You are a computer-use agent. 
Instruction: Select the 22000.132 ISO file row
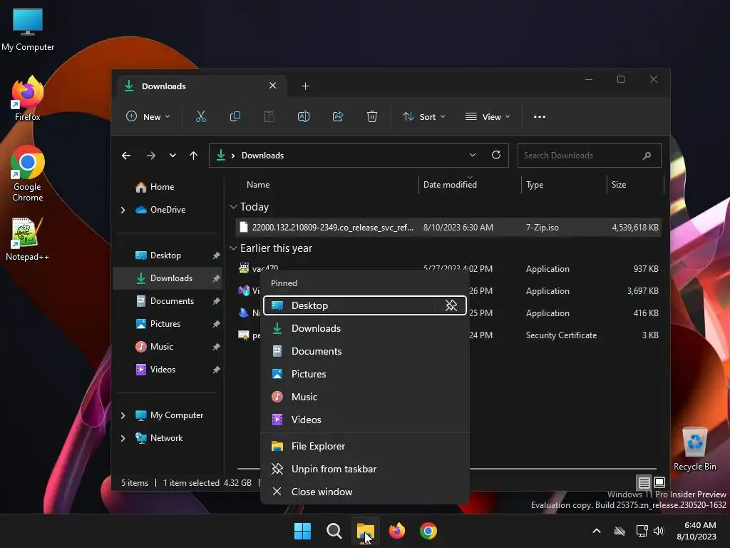tap(448, 228)
